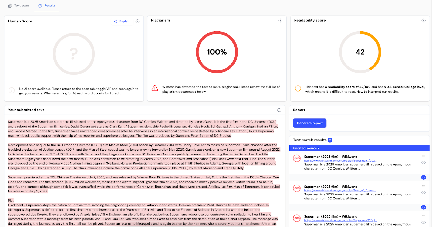Click Readability score info icon

423,21
